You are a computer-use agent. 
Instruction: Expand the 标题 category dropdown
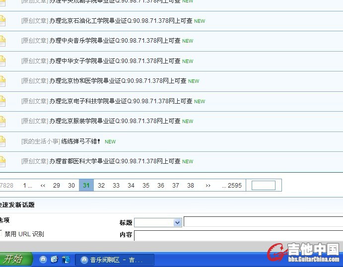(x=178, y=223)
